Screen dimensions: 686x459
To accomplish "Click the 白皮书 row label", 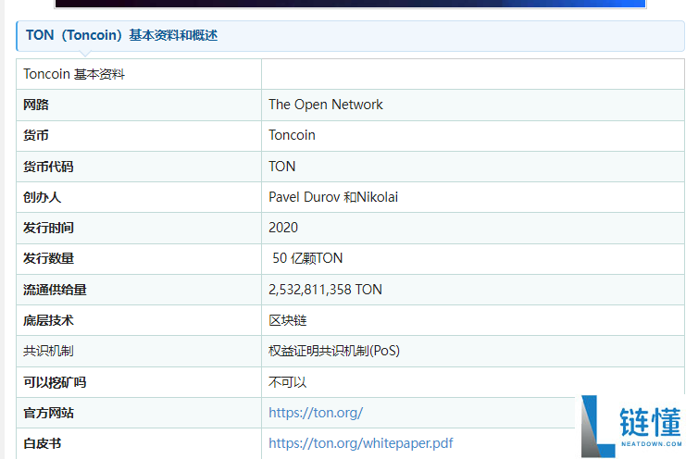I will (42, 443).
